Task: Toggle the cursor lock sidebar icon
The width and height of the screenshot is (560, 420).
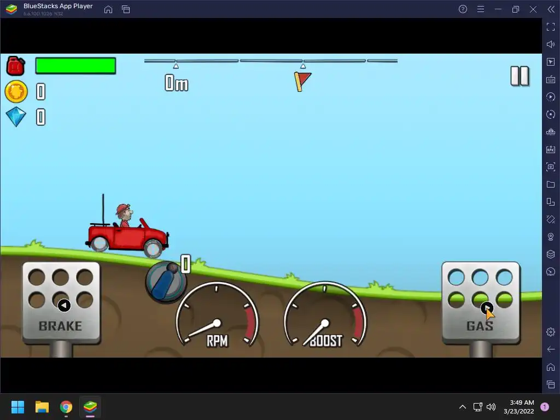Action: [x=551, y=62]
